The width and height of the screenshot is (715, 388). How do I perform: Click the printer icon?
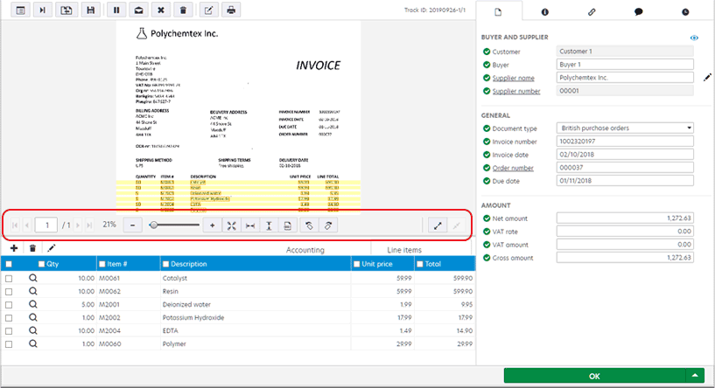[x=231, y=10]
